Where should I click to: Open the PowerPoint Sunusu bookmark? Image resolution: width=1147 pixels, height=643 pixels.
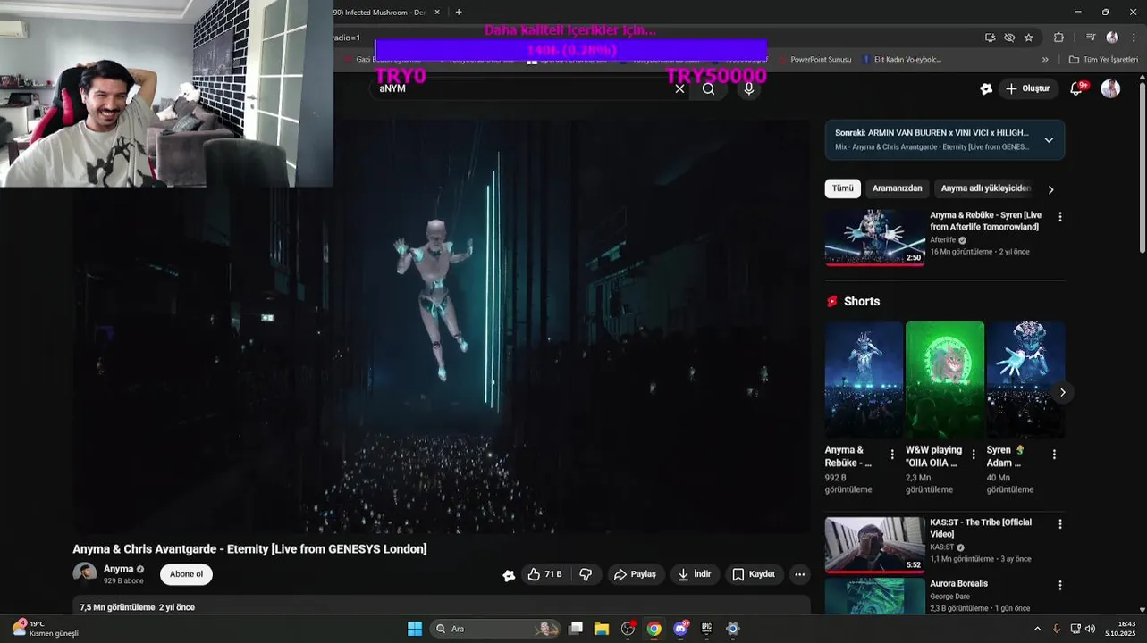(x=814, y=60)
